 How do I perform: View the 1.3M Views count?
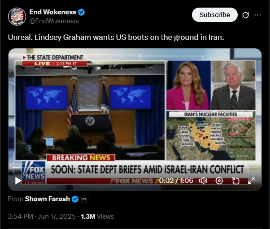[x=97, y=216]
